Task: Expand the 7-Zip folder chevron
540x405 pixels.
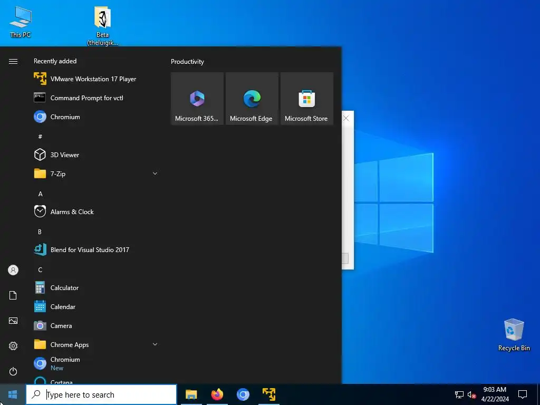Action: pyautogui.click(x=155, y=173)
